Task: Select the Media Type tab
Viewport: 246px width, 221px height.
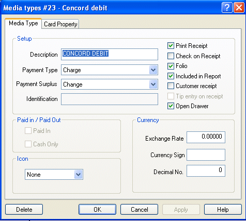Action: point(23,23)
